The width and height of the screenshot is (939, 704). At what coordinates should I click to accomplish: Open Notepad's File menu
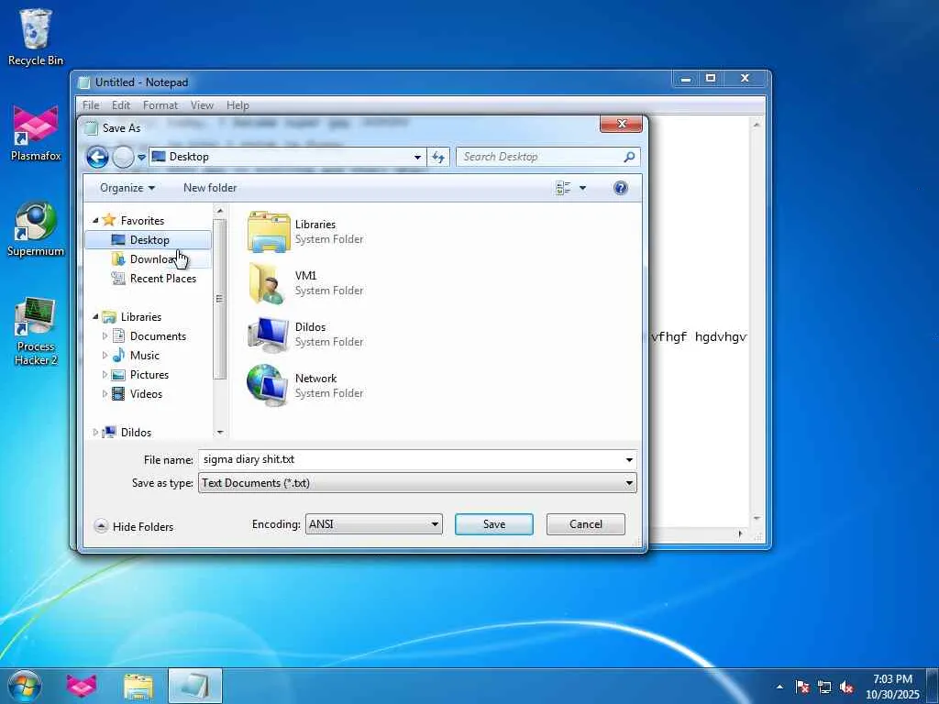(x=91, y=105)
